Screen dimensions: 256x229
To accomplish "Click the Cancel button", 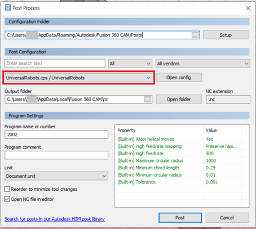I will point(227,218).
